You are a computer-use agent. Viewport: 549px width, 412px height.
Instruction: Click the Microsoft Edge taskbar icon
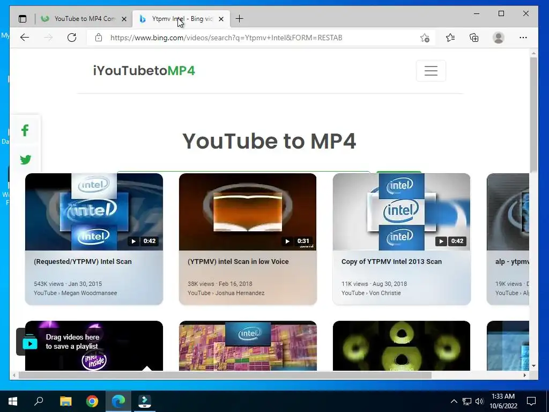[118, 401]
